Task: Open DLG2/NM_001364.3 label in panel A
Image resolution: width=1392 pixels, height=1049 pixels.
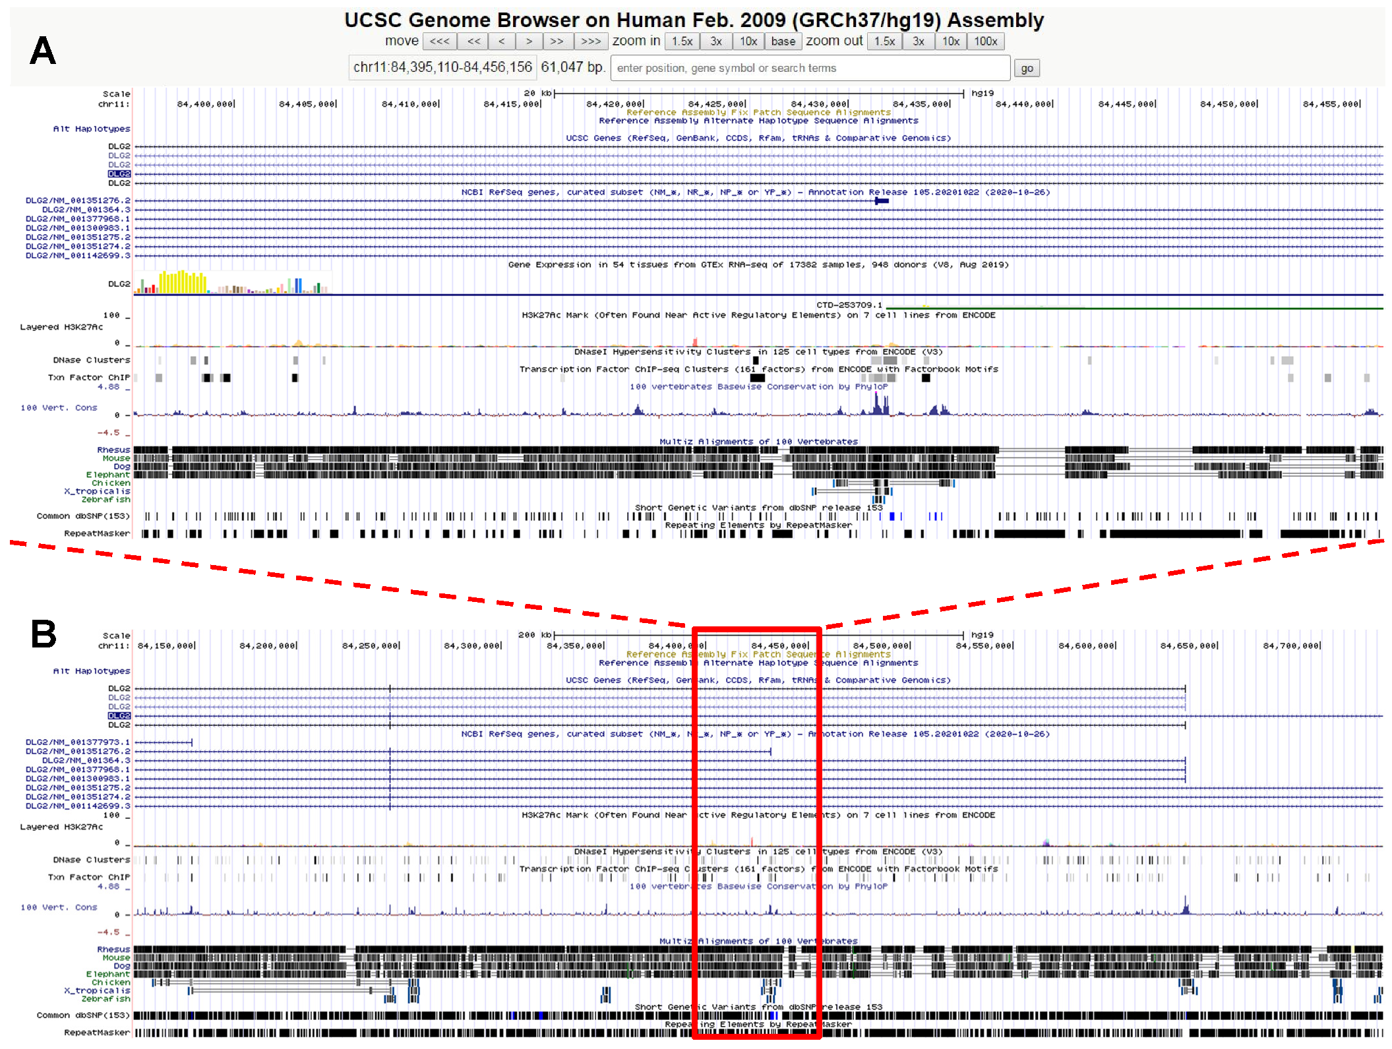Action: (x=86, y=210)
